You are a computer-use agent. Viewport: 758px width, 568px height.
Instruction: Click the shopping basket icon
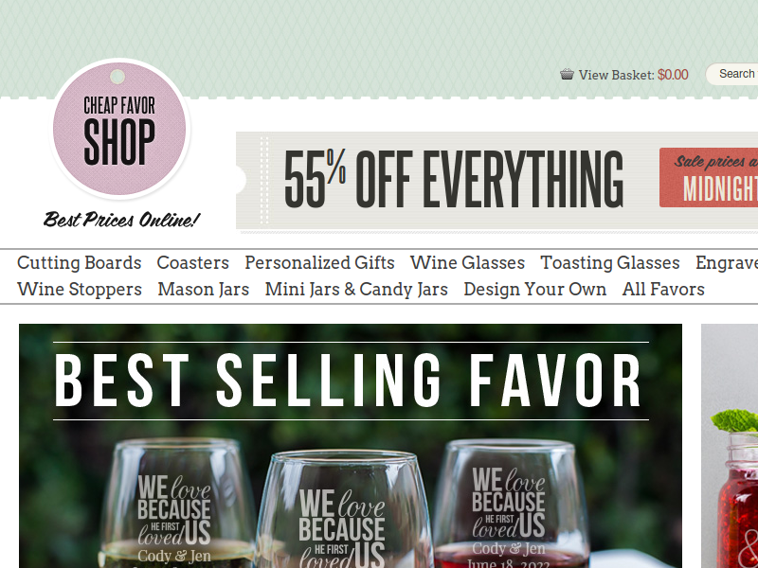[567, 75]
